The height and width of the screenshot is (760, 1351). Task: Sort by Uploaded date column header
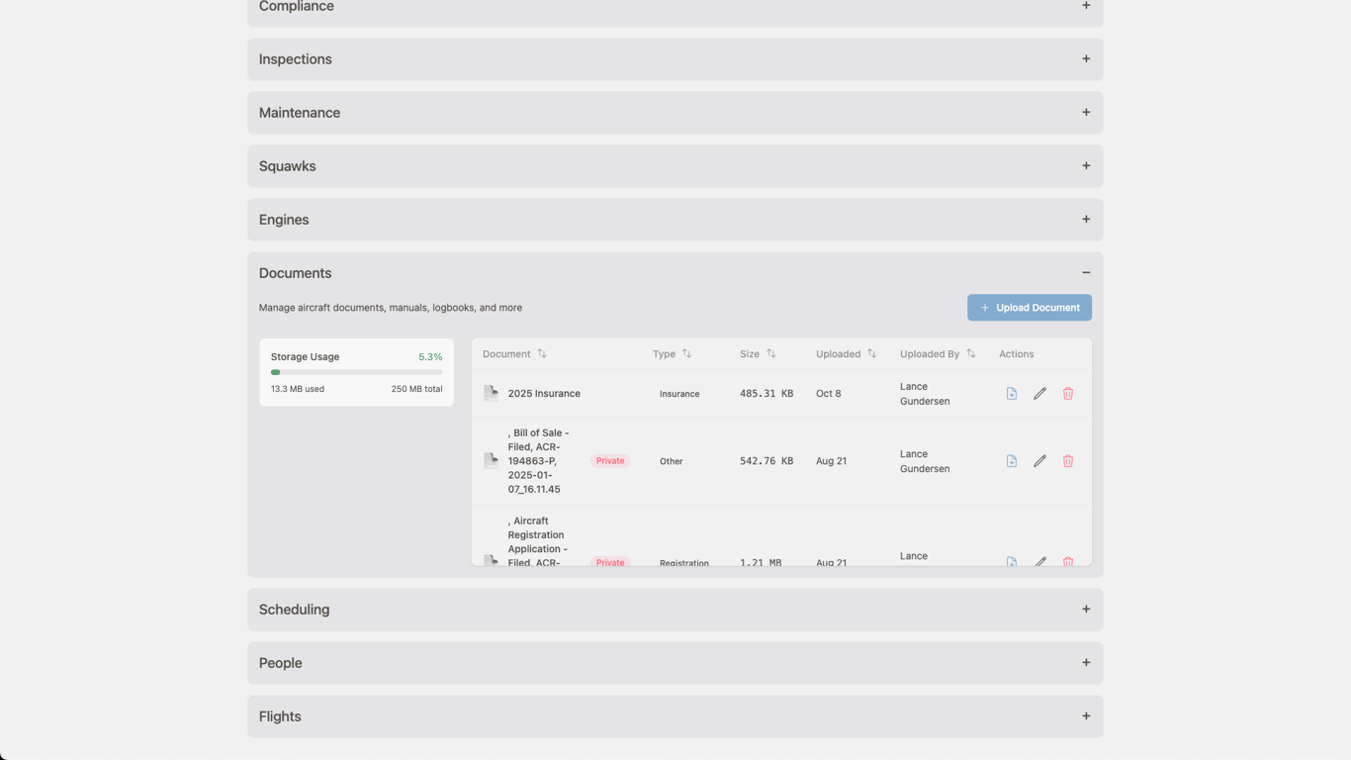click(x=846, y=354)
